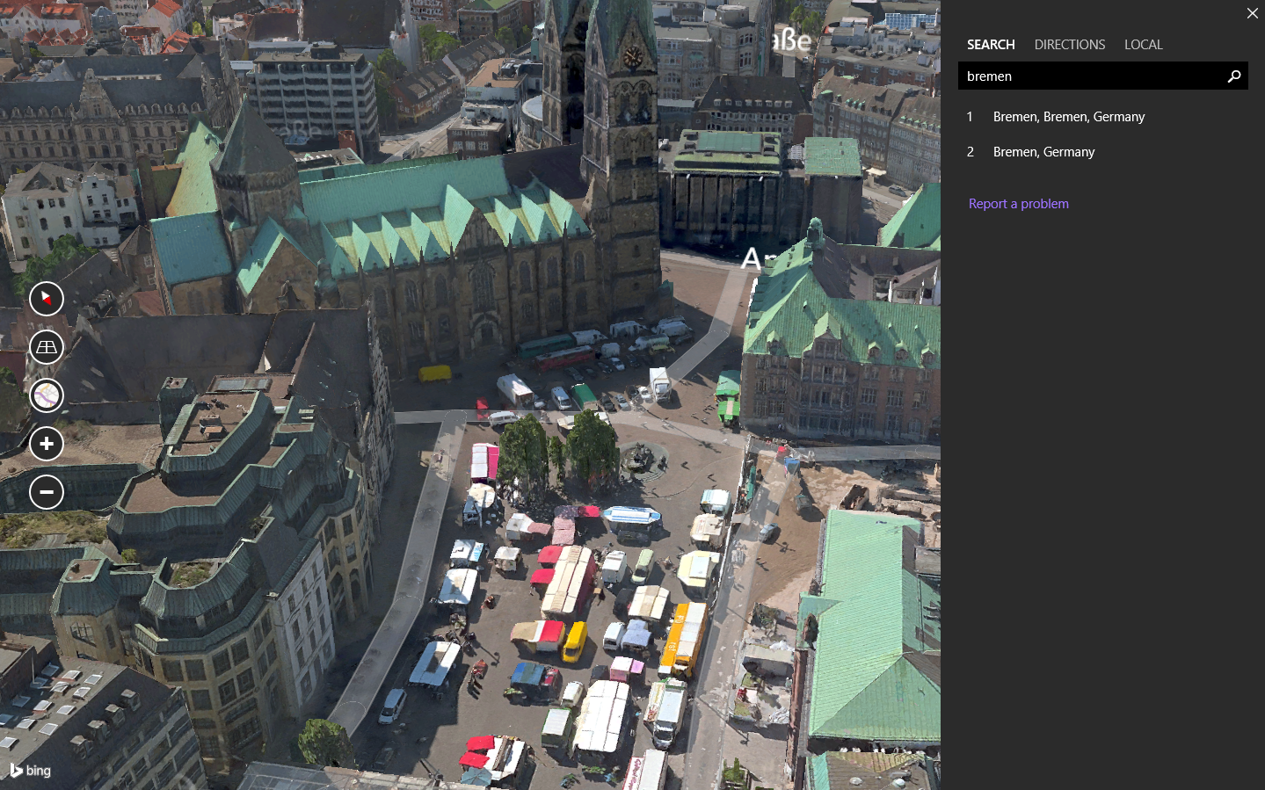Open the 'Report a problem' link

pos(1018,204)
